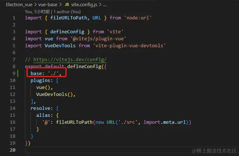Click defineConfig call on line 8
Viewport: 239px width, 156px height.
coord(84,67)
